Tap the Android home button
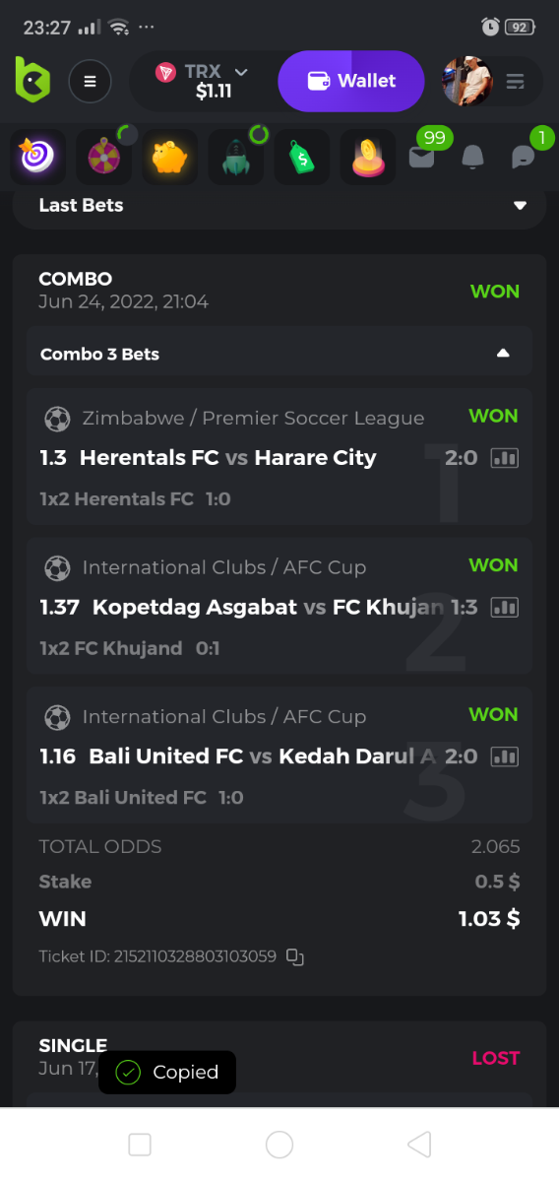The height and width of the screenshot is (1182, 559). 279,1144
